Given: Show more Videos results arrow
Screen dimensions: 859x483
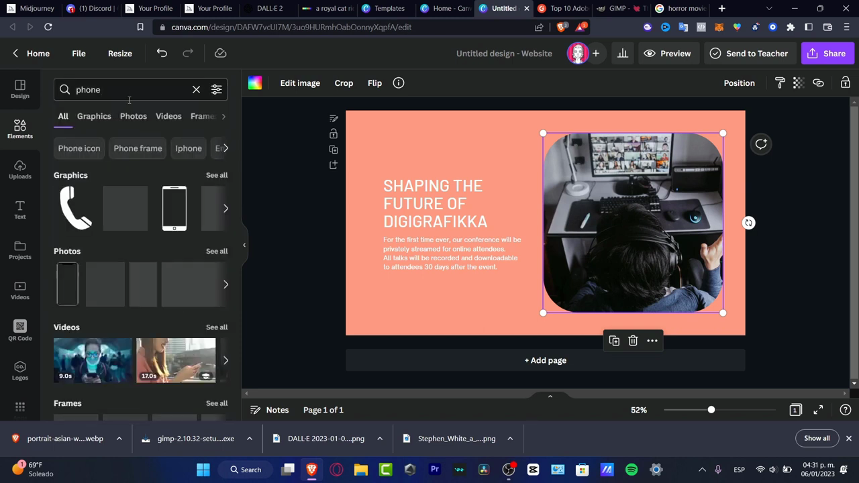Looking at the screenshot, I should (x=225, y=360).
